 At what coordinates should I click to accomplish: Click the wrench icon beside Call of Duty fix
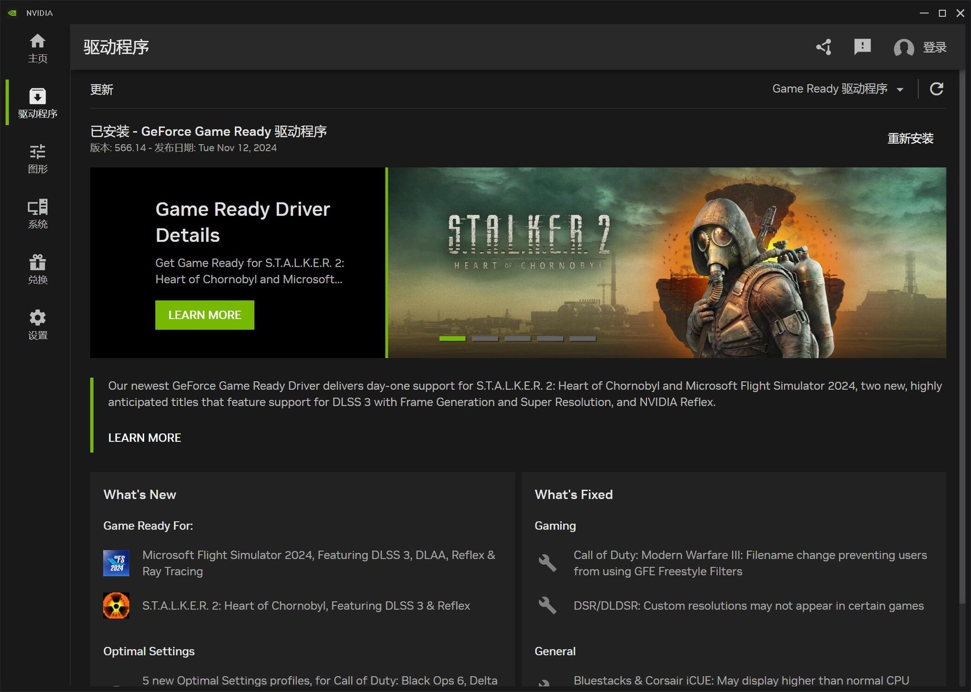point(547,563)
